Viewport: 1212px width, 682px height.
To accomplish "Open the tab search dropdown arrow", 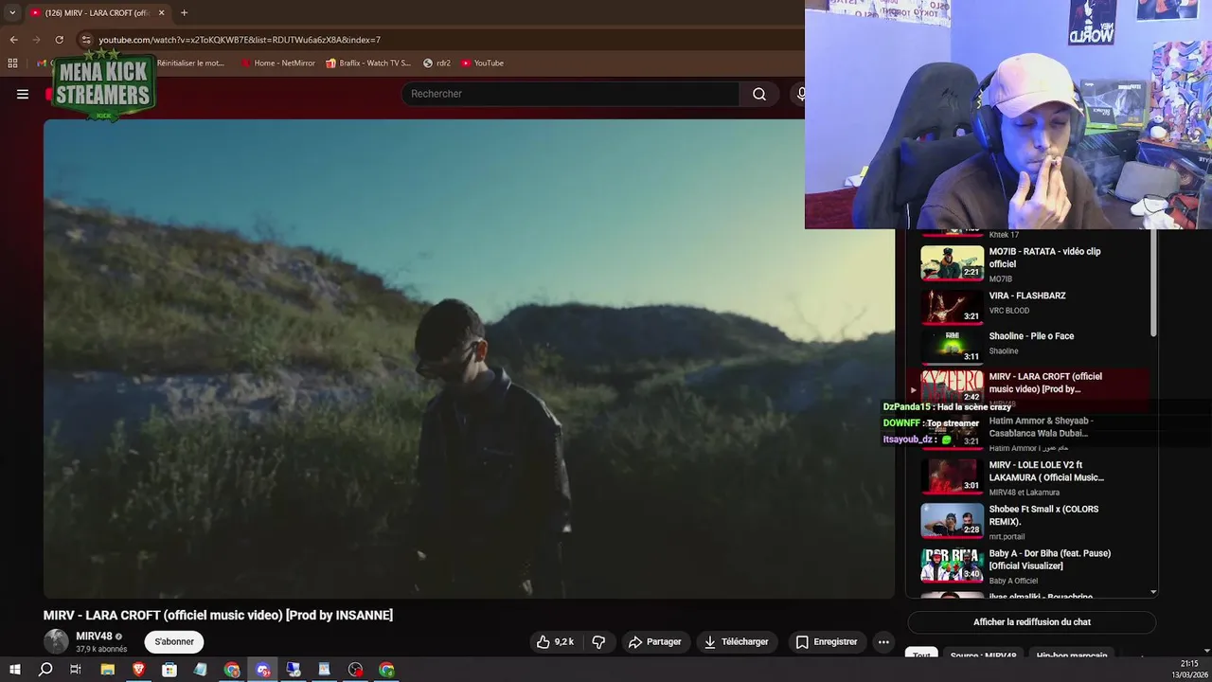I will (12, 12).
